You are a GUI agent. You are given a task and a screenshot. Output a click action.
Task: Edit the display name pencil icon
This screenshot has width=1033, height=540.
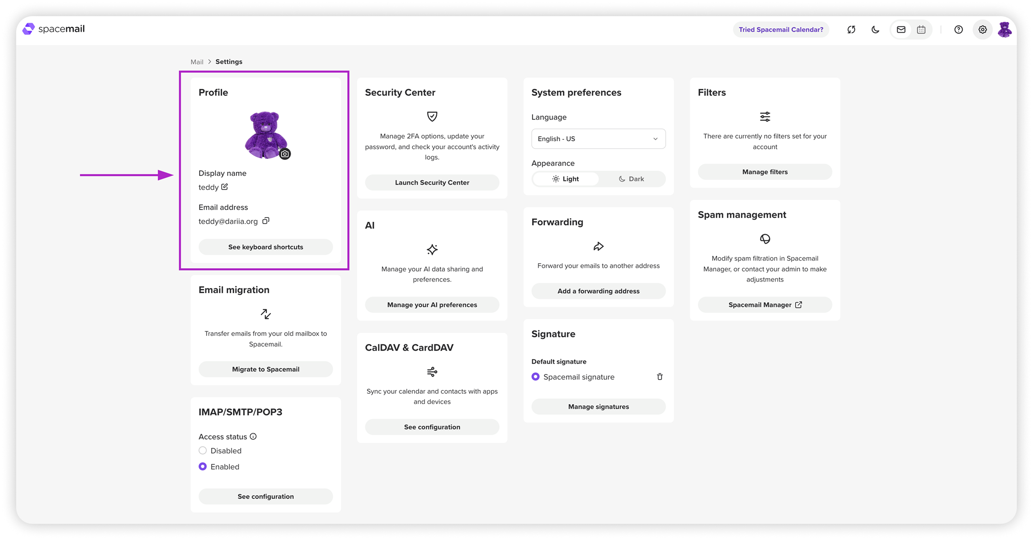point(224,187)
